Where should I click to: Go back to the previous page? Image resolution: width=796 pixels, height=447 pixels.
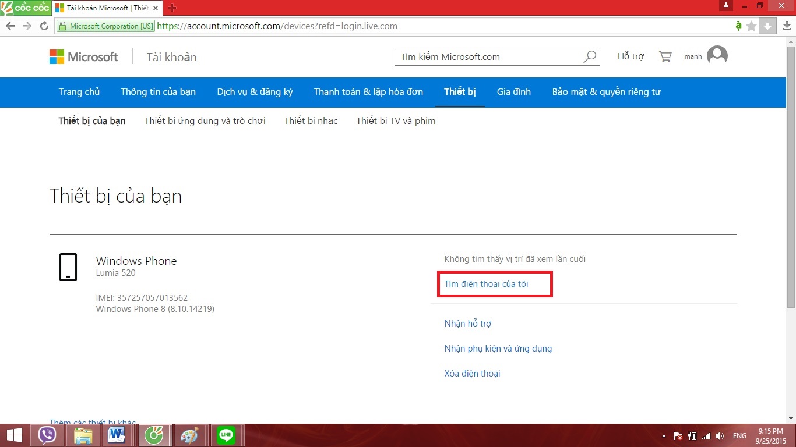[10, 26]
